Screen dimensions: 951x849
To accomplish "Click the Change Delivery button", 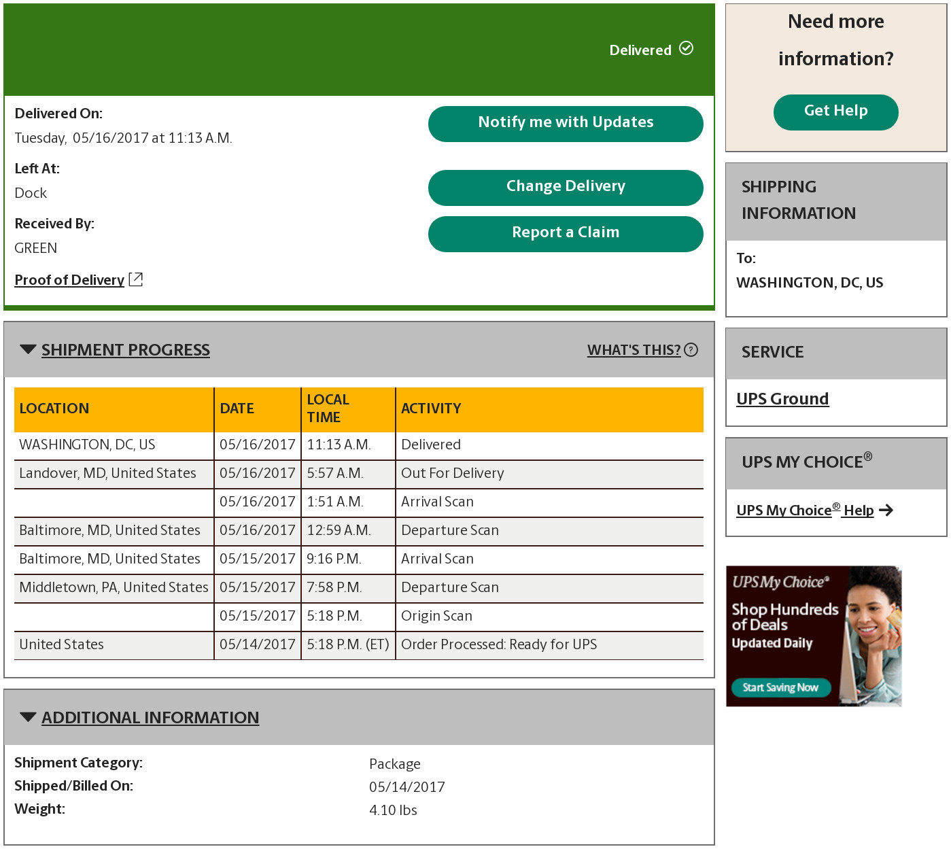I will coord(566,188).
